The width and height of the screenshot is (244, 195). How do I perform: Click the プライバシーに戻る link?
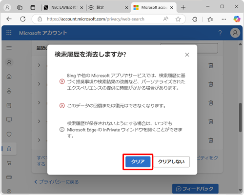pyautogui.click(x=57, y=182)
